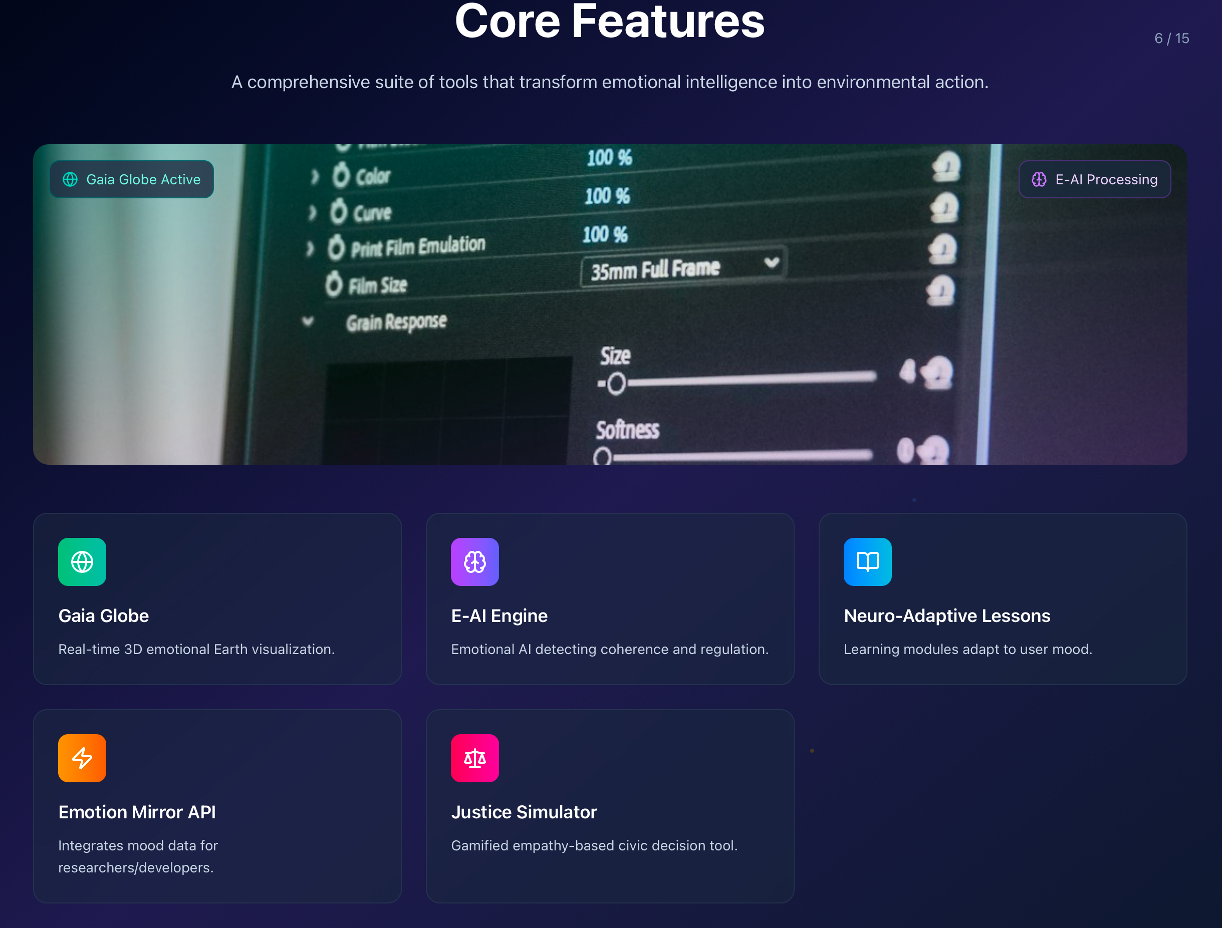Select the Neuro-Adaptive Lessons card title
The width and height of the screenshot is (1222, 928).
946,615
